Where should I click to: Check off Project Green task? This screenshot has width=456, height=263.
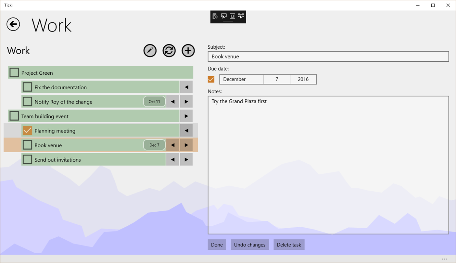pyautogui.click(x=14, y=72)
